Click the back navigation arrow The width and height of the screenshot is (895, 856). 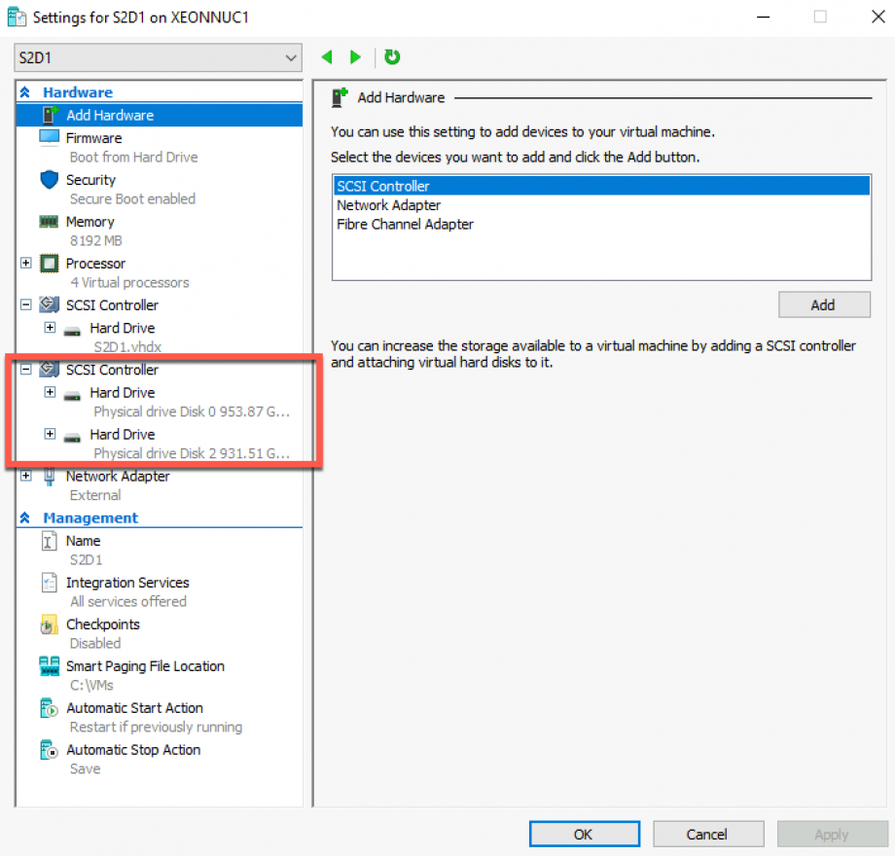tap(327, 57)
